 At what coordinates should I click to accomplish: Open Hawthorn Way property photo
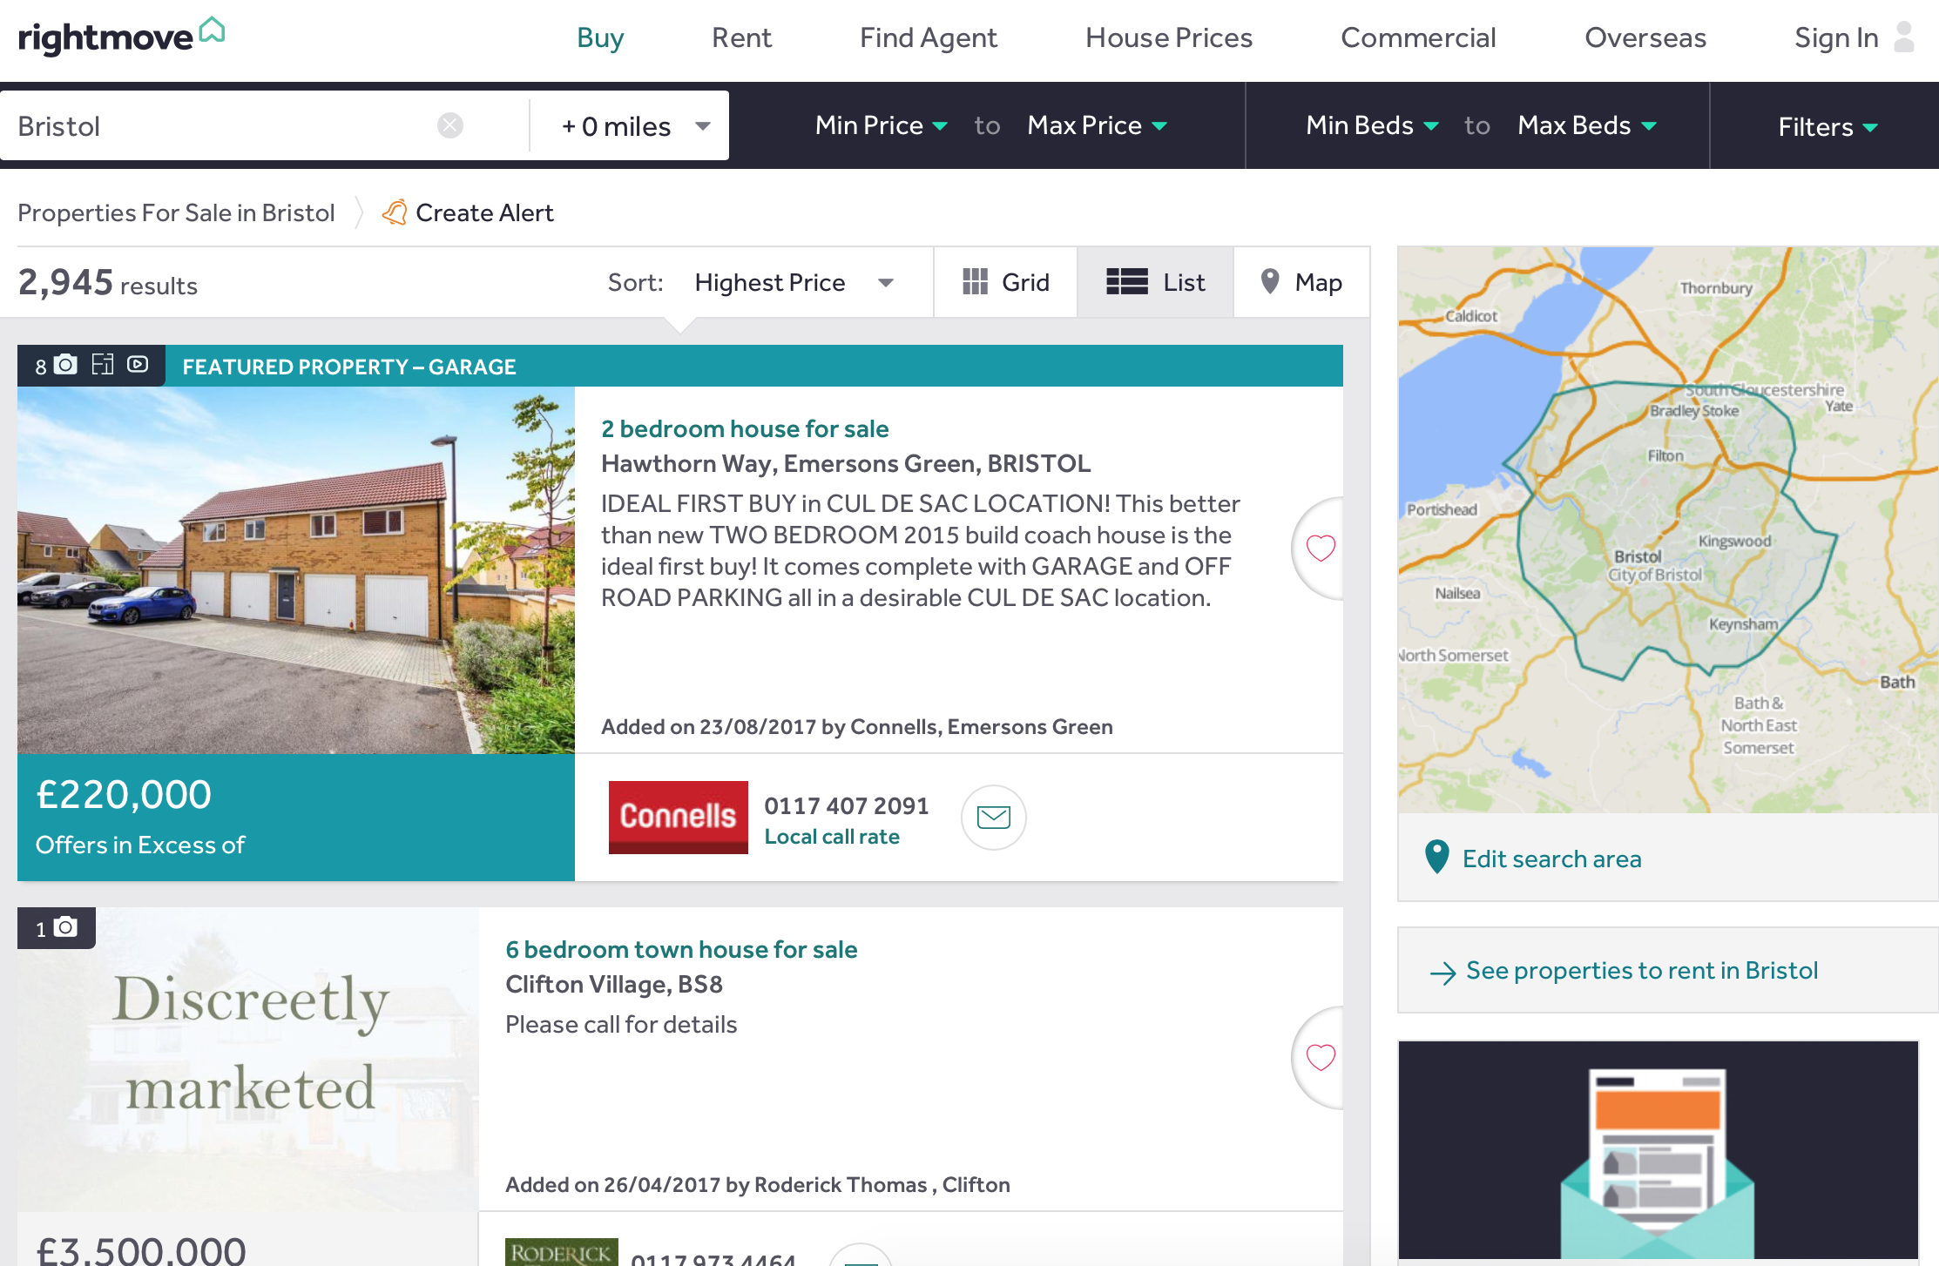(296, 570)
